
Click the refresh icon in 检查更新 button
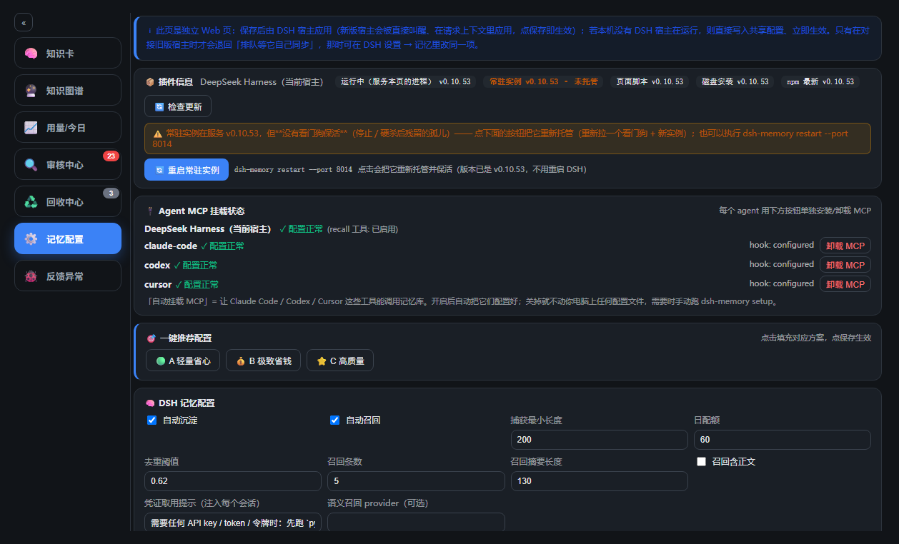[159, 107]
